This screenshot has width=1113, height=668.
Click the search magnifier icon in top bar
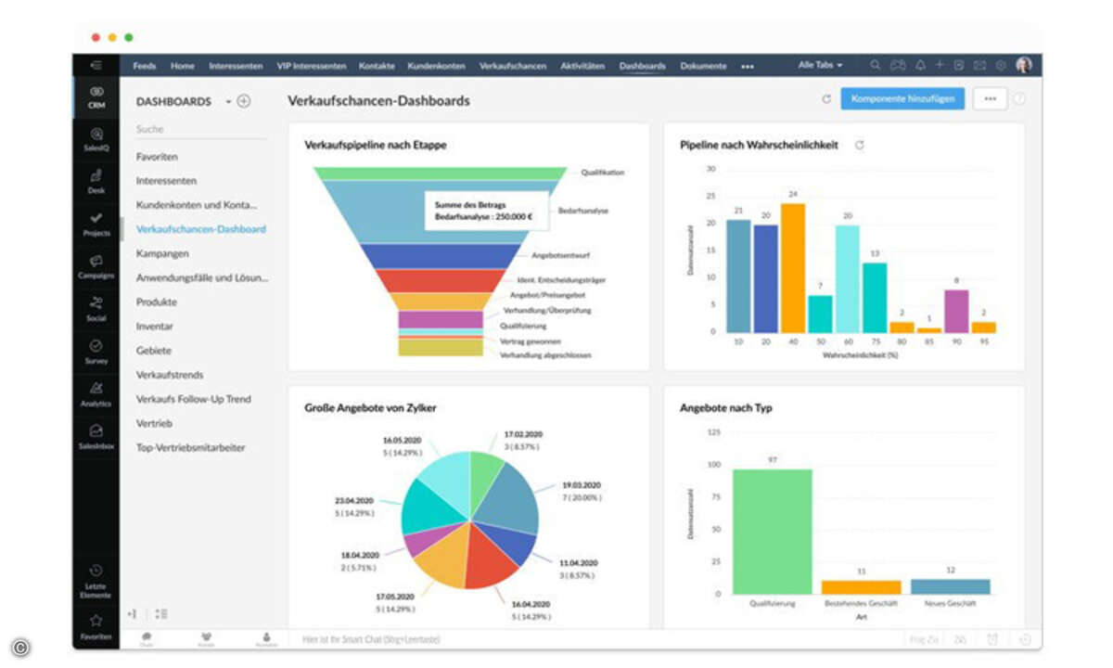click(876, 66)
